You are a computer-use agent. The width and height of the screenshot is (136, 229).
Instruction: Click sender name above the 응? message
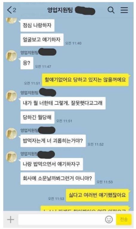(29, 52)
